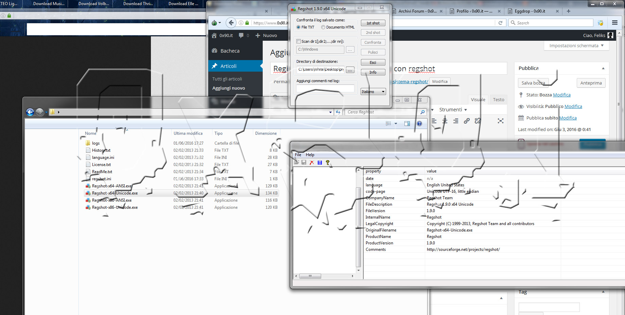
Task: Click the insert link icon in WordPress editor
Action: tap(467, 121)
